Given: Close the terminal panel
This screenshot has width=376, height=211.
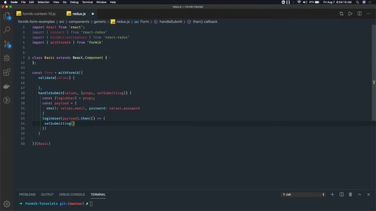Looking at the screenshot, I should [368, 195].
